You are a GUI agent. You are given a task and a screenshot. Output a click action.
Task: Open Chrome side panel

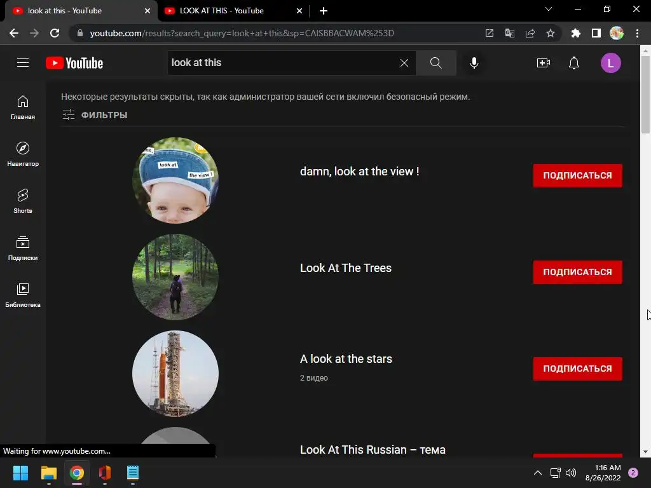pyautogui.click(x=596, y=33)
